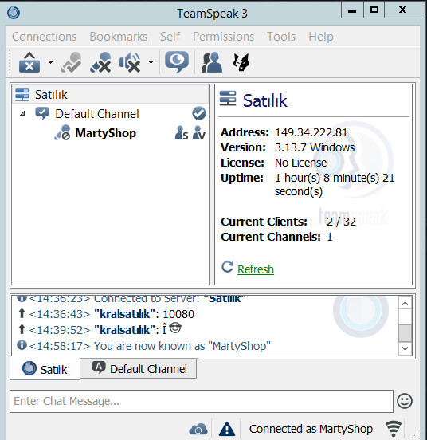Minimize the TeamSpeak 3 window
Screen dimensions: 427x440
point(352,10)
